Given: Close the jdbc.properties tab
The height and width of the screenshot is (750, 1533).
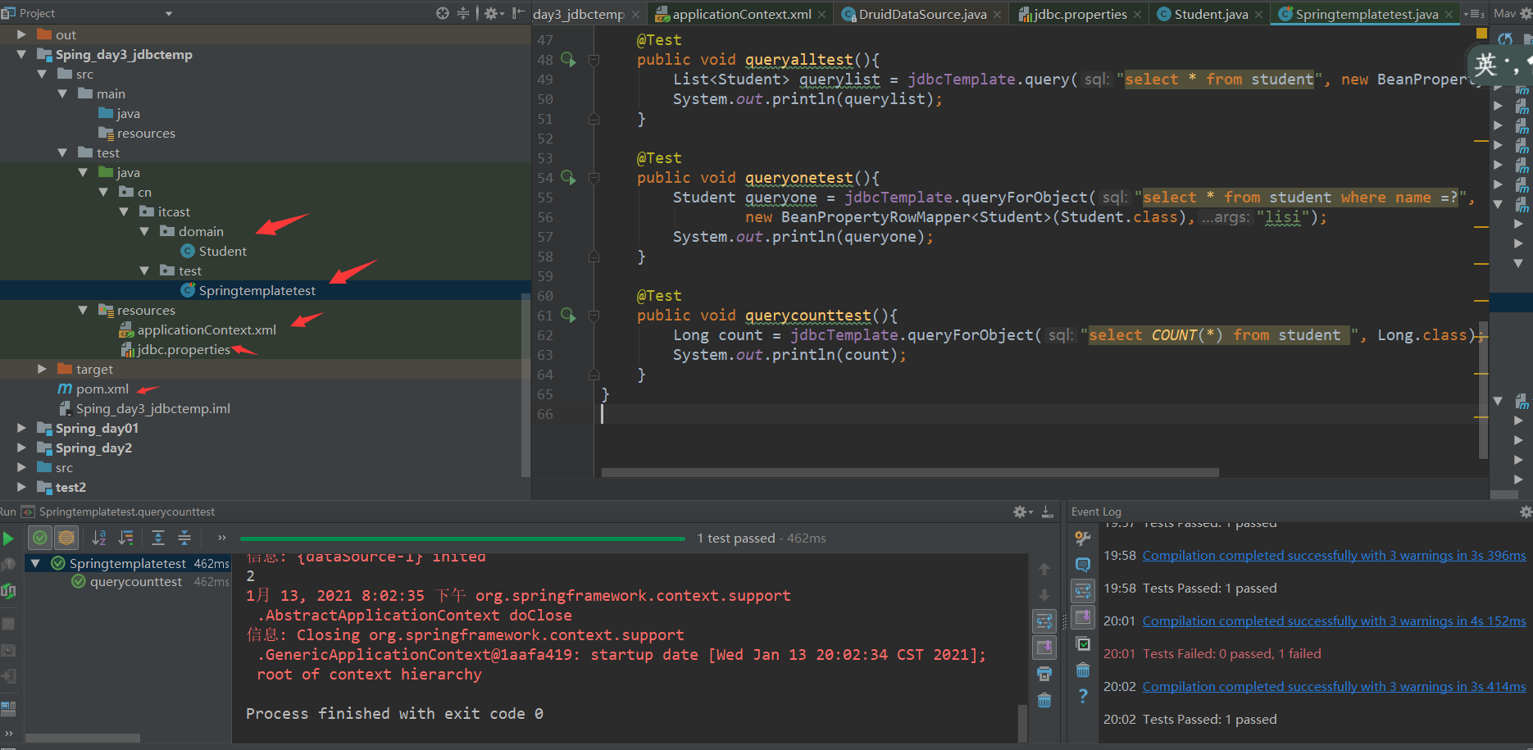Looking at the screenshot, I should pos(1137,15).
